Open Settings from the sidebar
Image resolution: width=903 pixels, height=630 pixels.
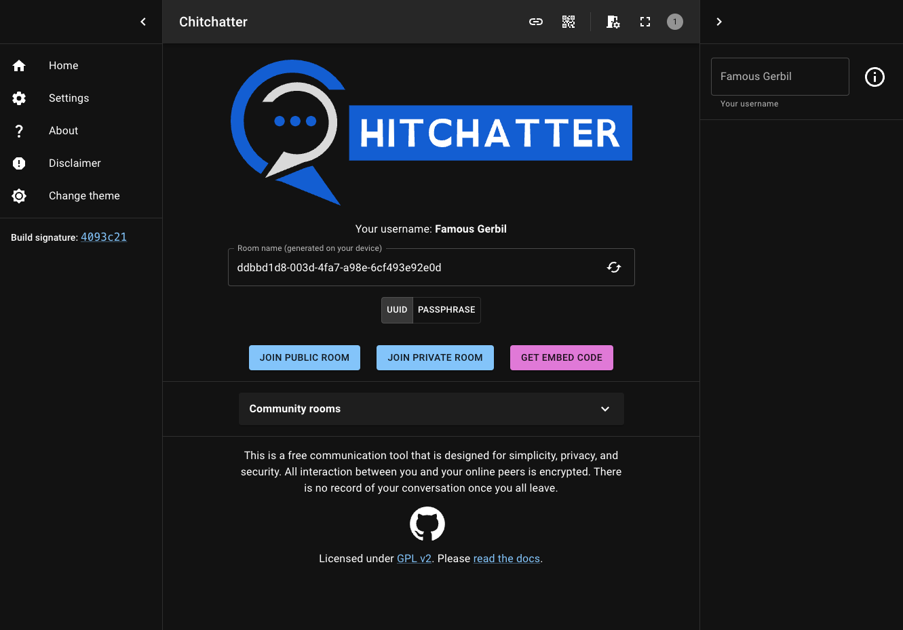tap(81, 98)
